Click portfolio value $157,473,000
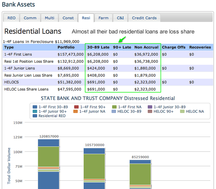Screen dimensions: 216x189 (x=70, y=54)
